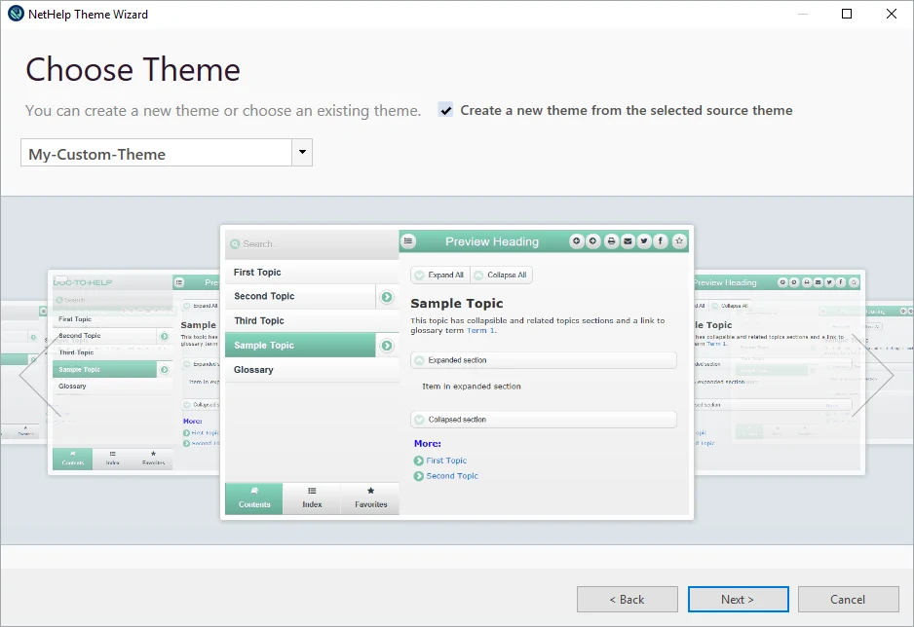The width and height of the screenshot is (914, 627).
Task: Select the highlighted Sample Topic item
Action: [300, 346]
